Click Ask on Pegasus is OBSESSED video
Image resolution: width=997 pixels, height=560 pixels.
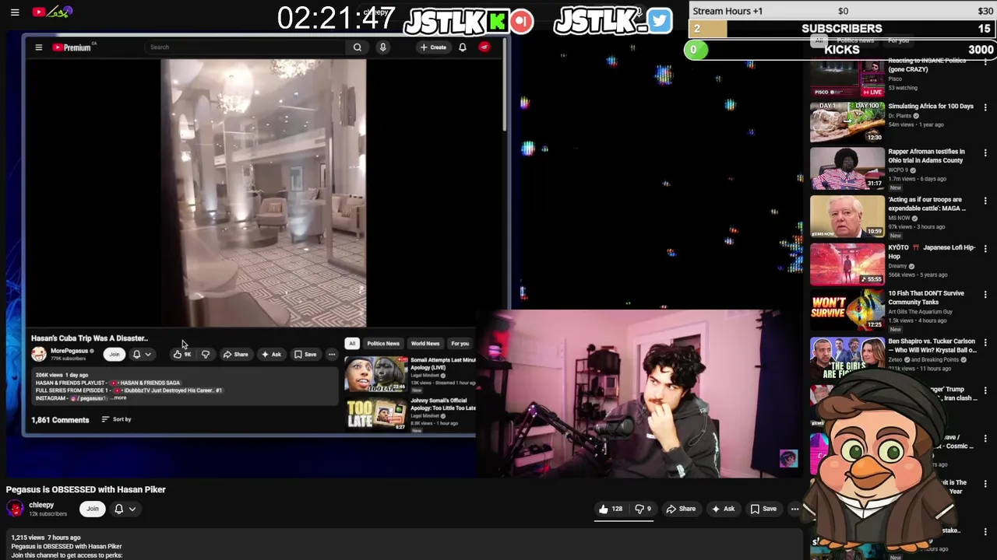tap(723, 509)
